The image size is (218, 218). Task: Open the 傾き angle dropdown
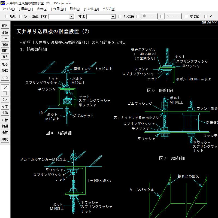coord(71,16)
